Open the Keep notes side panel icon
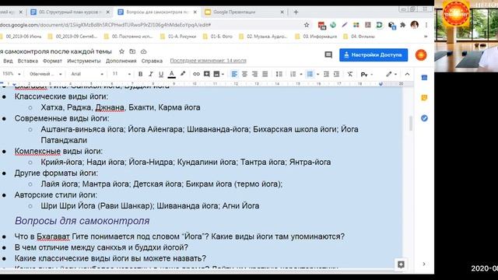Image resolution: width=498 pixels, height=280 pixels. tap(424, 98)
